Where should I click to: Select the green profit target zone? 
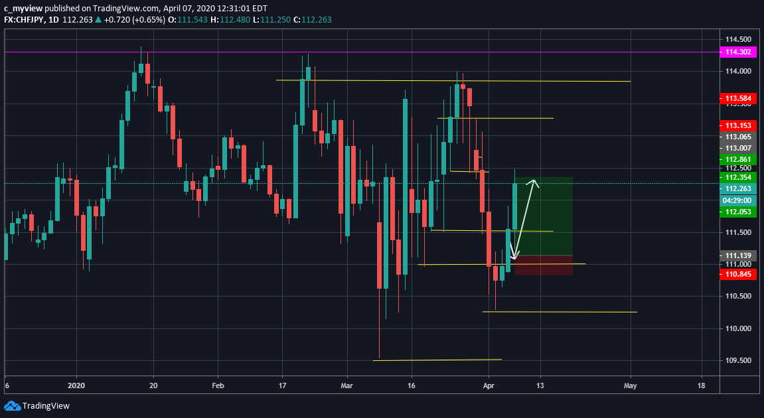tap(543, 216)
